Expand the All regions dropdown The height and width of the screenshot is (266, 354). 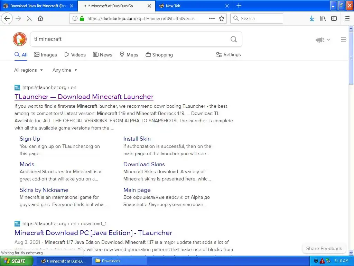28,70
